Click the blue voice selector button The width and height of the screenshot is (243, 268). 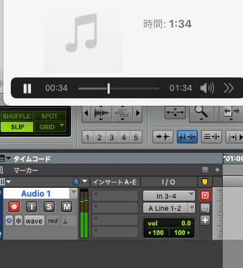pos(9,221)
